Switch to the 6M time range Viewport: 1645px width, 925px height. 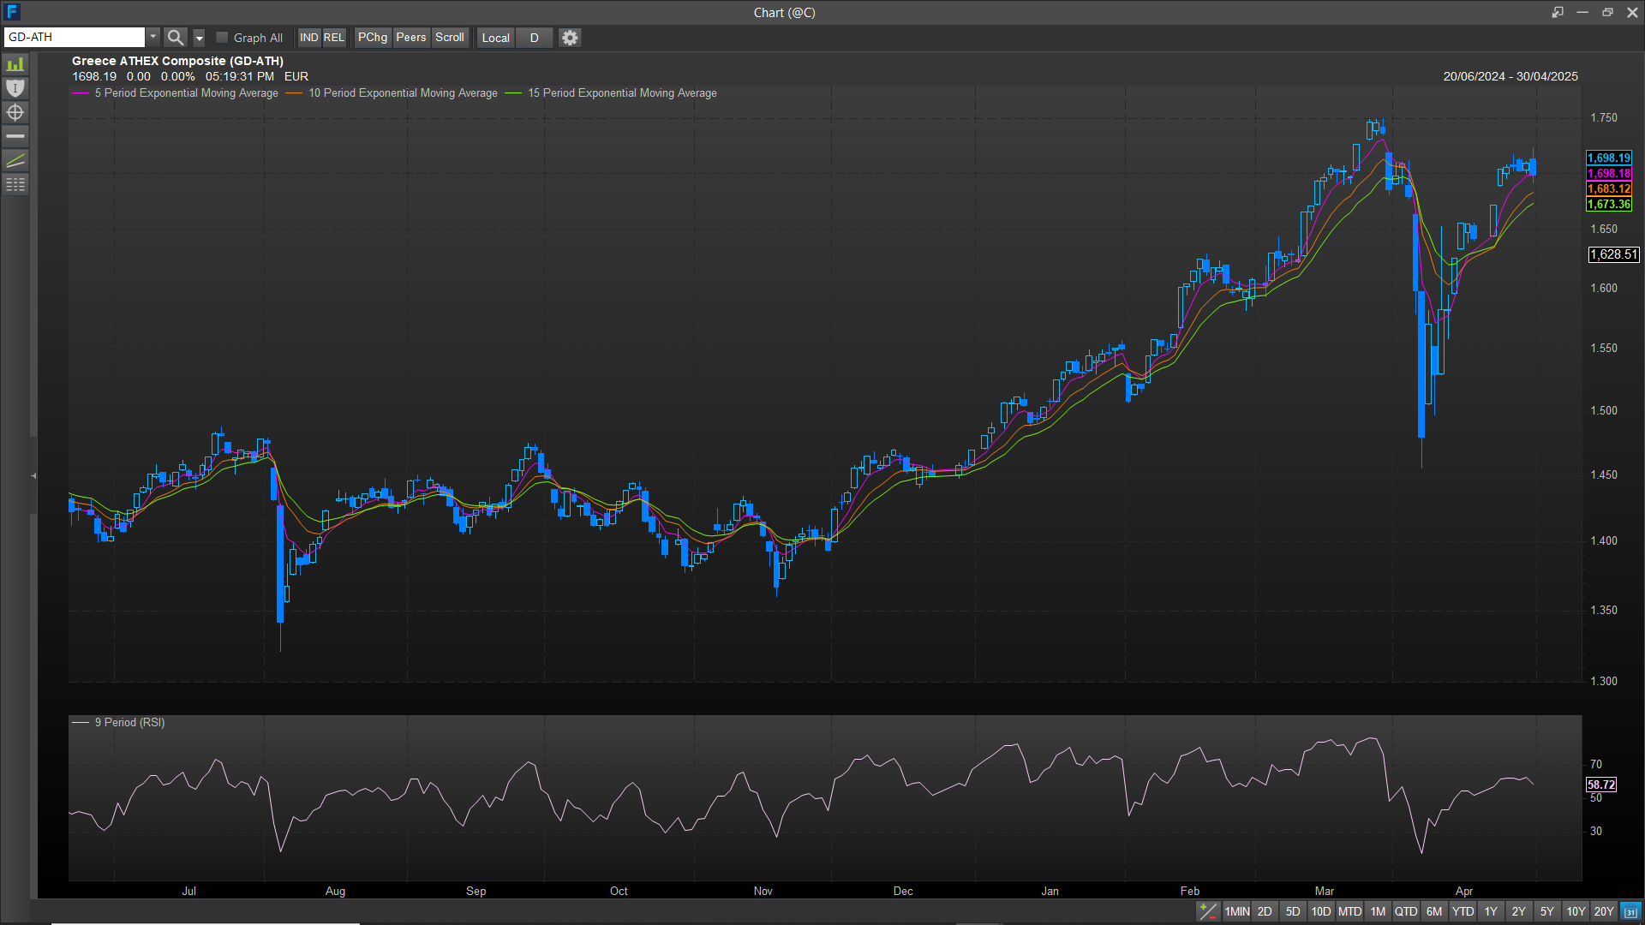[x=1434, y=911]
